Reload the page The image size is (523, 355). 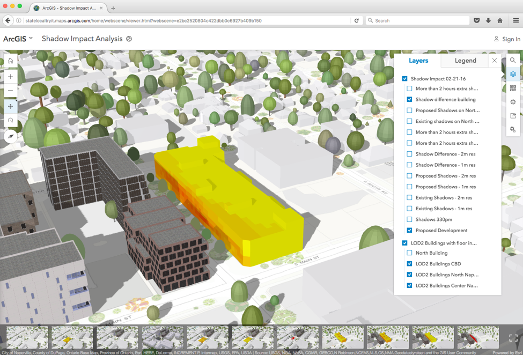[356, 21]
